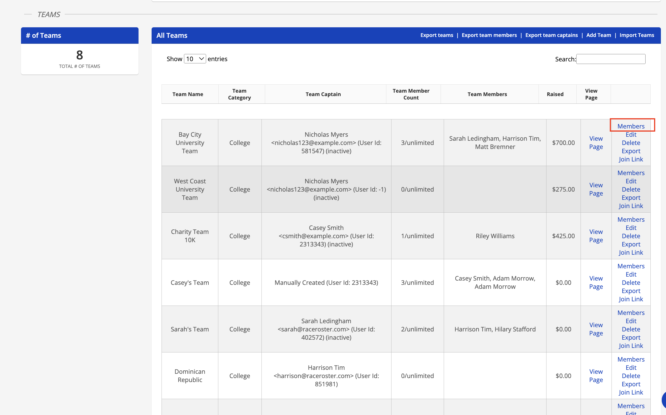Viewport: 666px width, 415px height.
Task: Sort by Team Member Count column
Action: tap(411, 94)
